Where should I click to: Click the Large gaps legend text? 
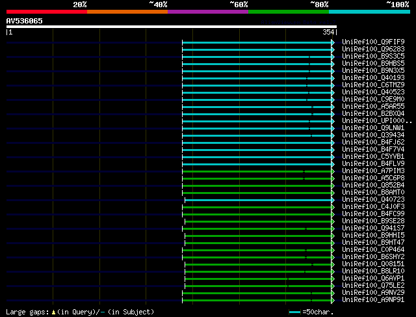pos(27,312)
